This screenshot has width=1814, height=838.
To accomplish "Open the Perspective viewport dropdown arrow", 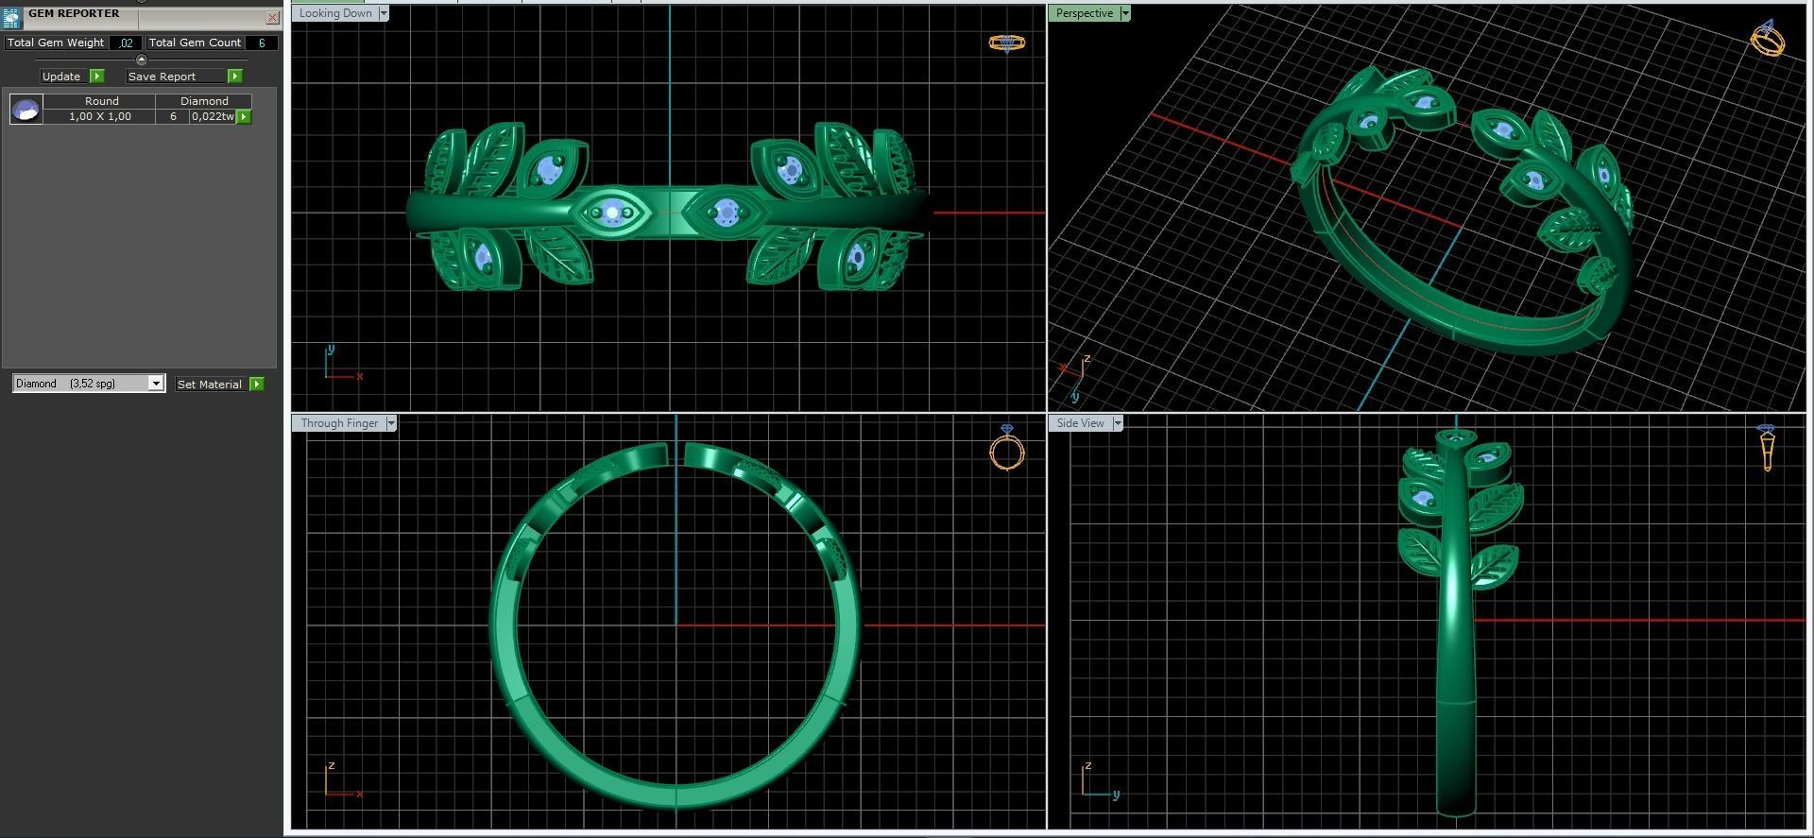I will pos(1125,13).
